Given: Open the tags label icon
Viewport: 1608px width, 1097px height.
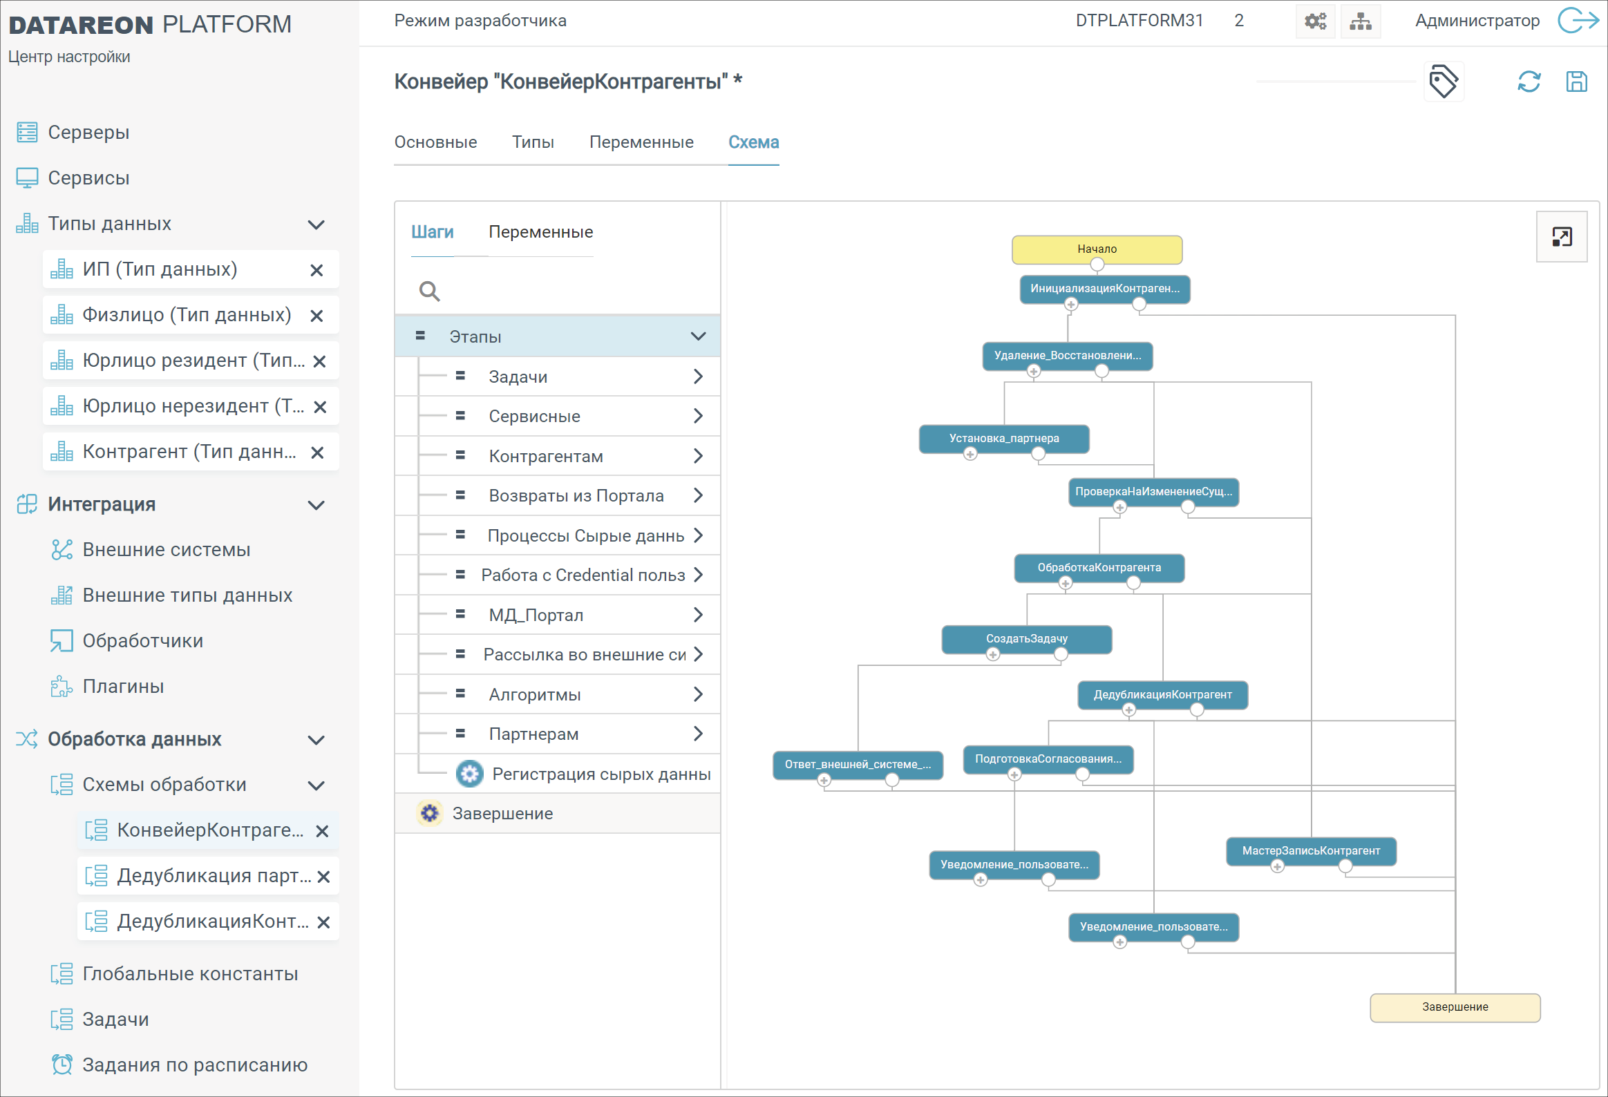Looking at the screenshot, I should [x=1443, y=82].
